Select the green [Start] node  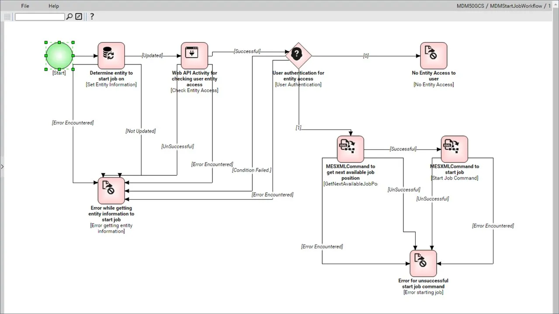59,55
